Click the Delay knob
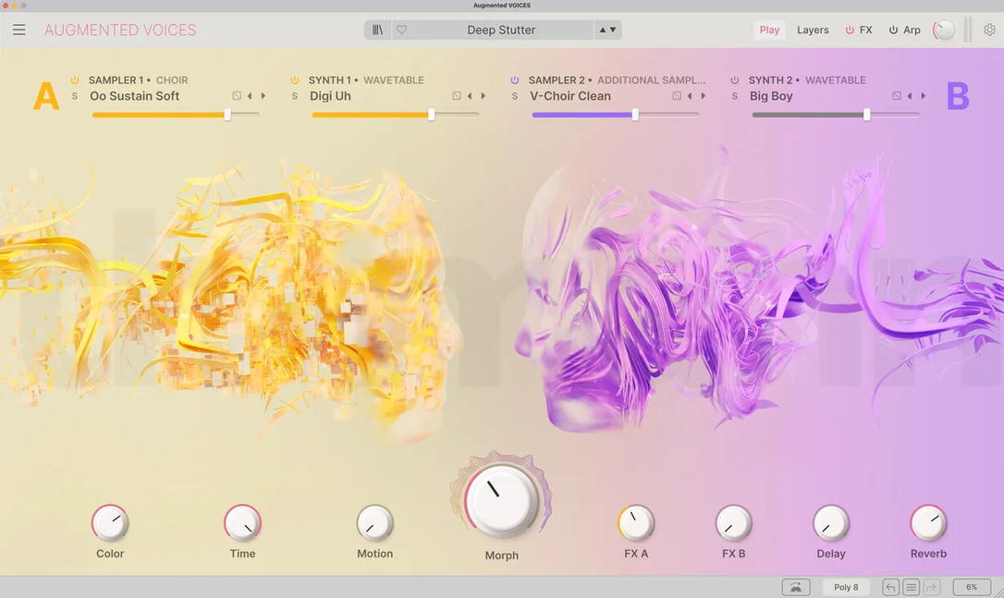Image resolution: width=1004 pixels, height=598 pixels. point(830,523)
